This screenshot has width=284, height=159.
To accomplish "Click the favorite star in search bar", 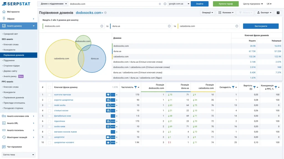I will (160, 4).
